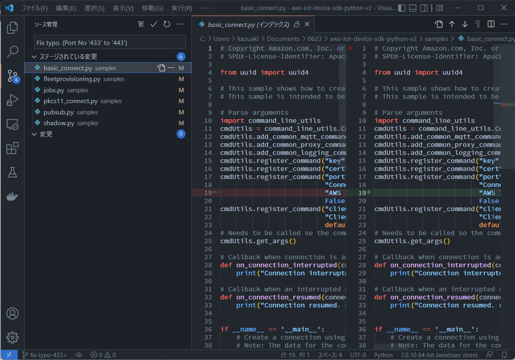The image size is (515, 360).
Task: Click the fix-typo-433+ branch in status bar
Action: pyautogui.click(x=45, y=355)
